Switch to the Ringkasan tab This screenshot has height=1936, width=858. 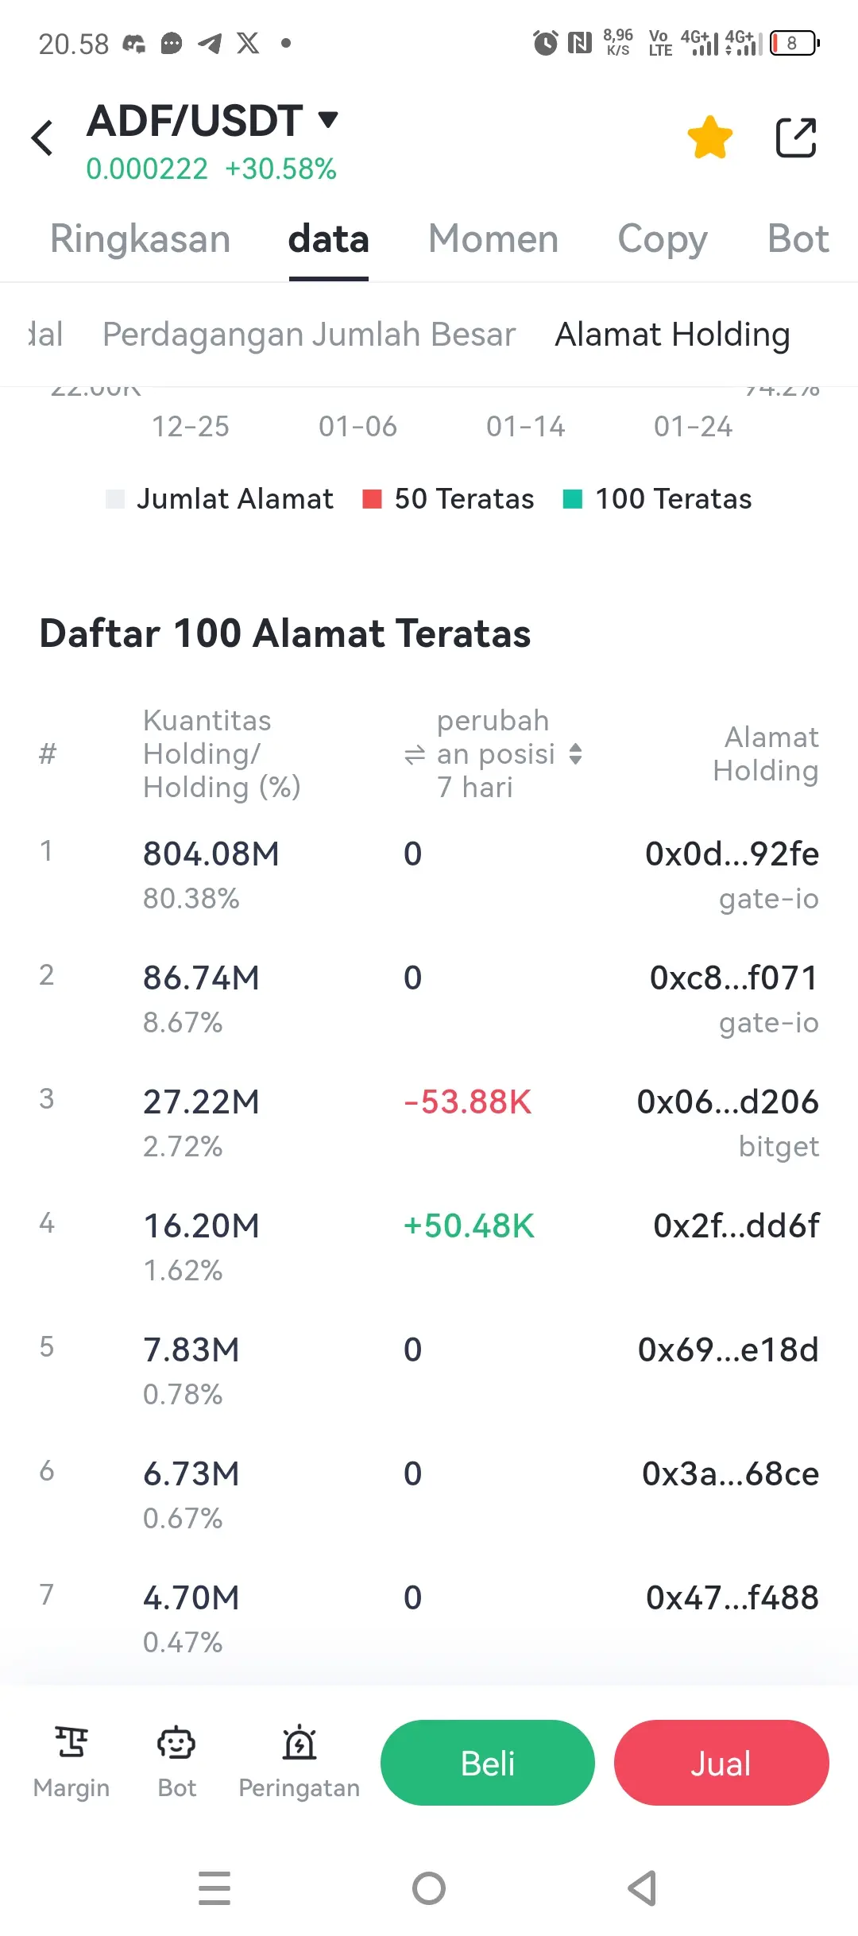click(141, 239)
